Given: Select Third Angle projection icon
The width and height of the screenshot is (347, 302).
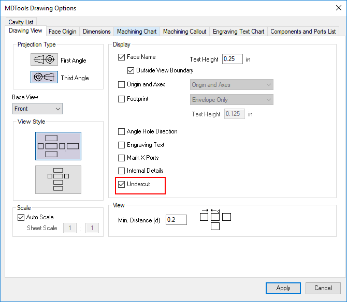Looking at the screenshot, I should pos(44,77).
